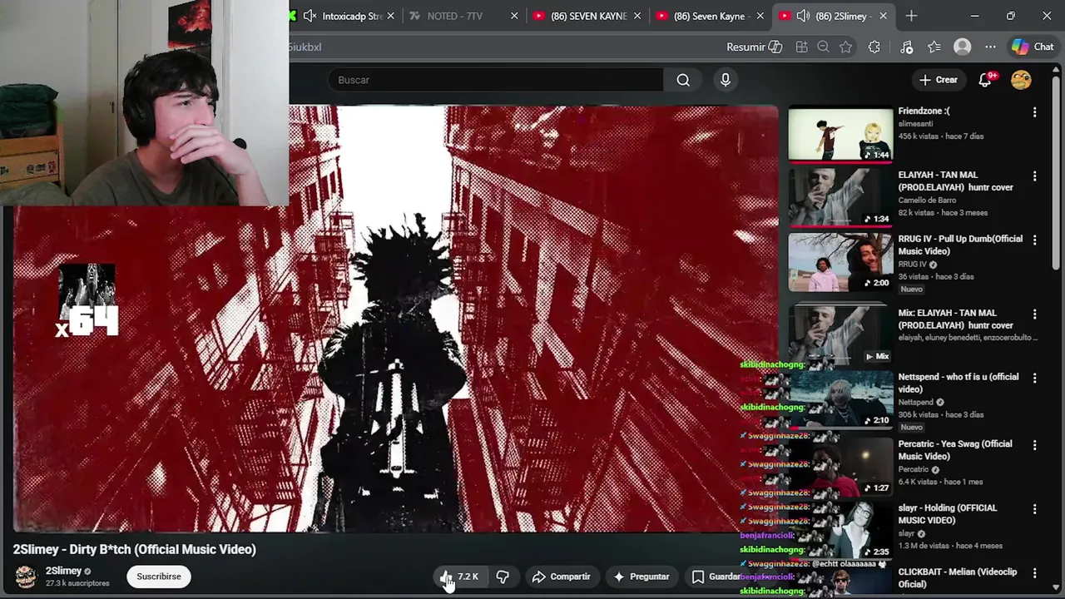Click the Compartir share button

coord(562,577)
